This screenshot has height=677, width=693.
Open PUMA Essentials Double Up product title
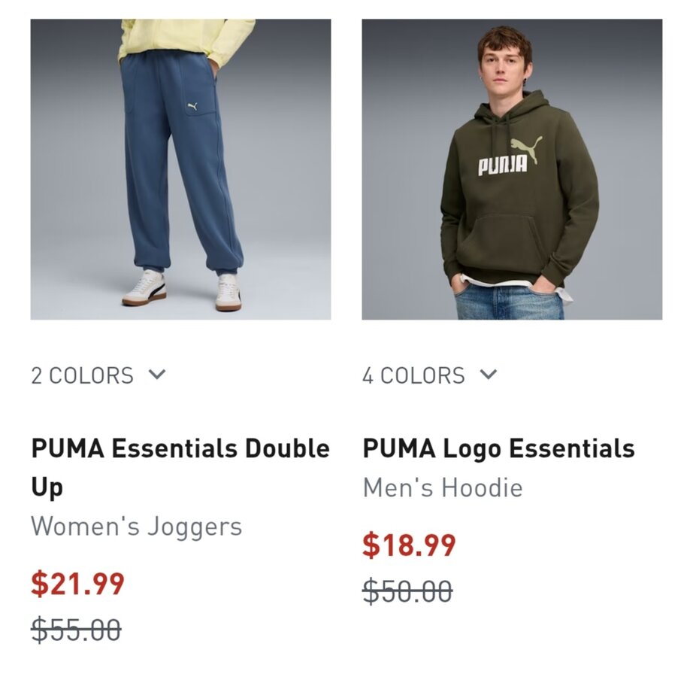[x=180, y=467]
